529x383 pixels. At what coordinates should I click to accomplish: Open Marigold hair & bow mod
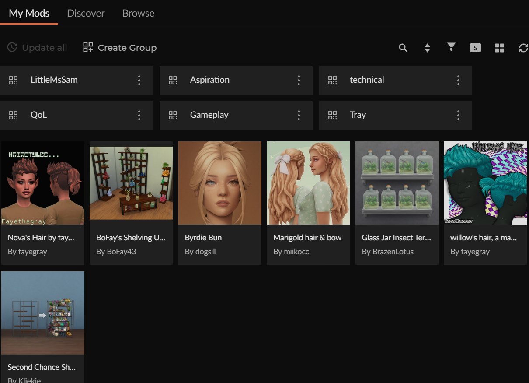coord(308,183)
